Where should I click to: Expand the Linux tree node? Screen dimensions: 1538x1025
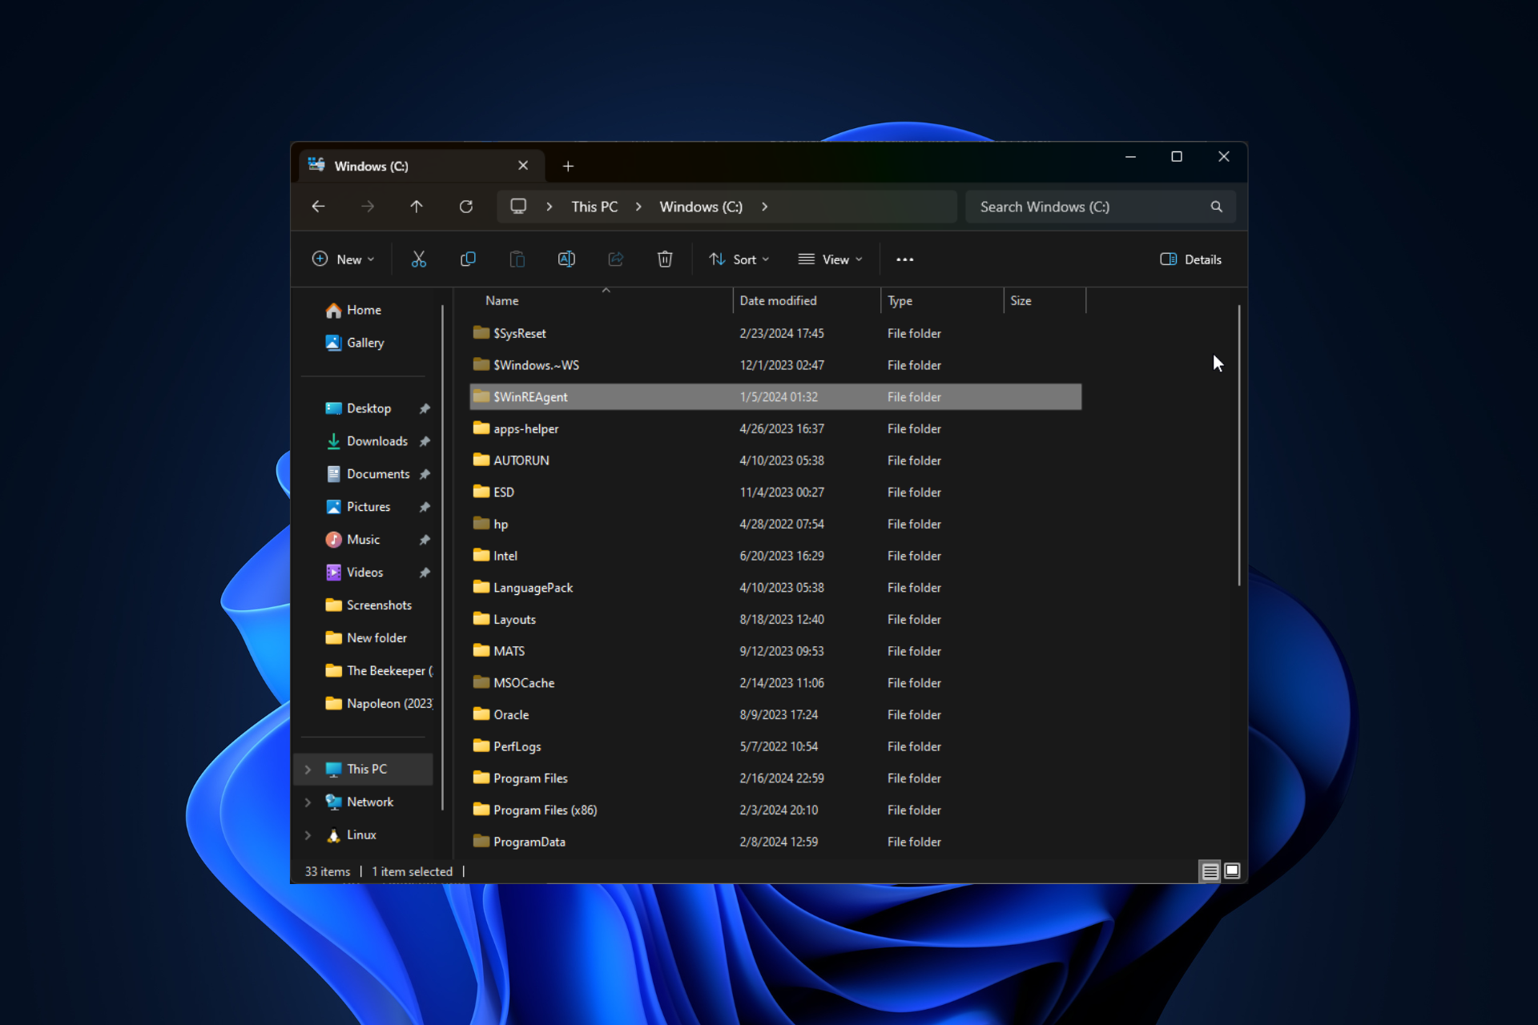point(308,835)
